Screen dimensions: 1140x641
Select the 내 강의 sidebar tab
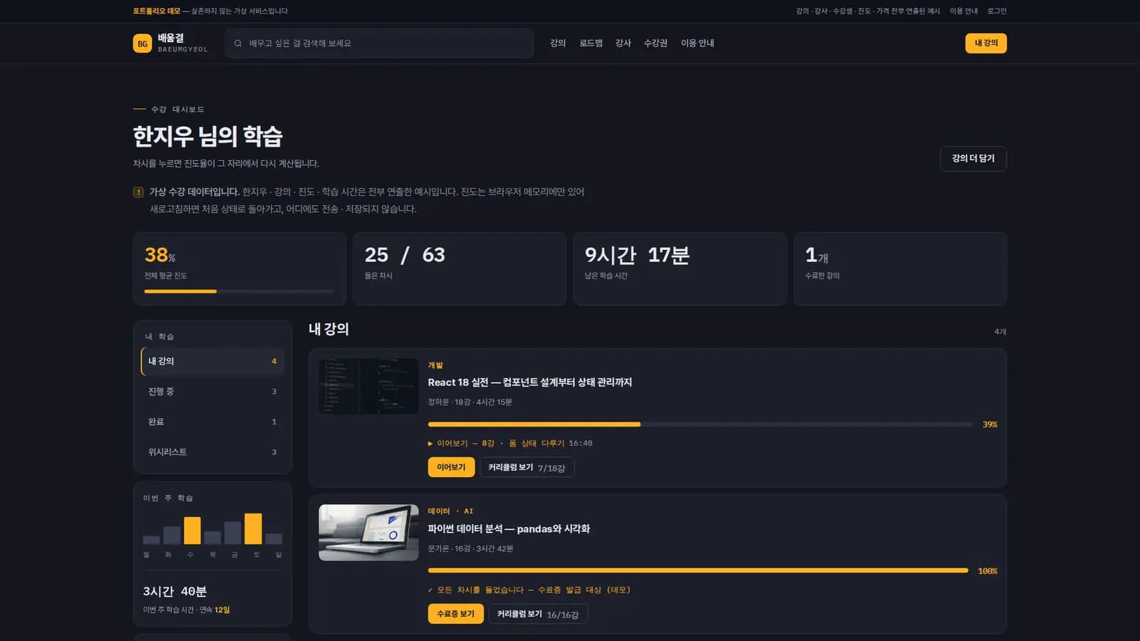tap(212, 361)
